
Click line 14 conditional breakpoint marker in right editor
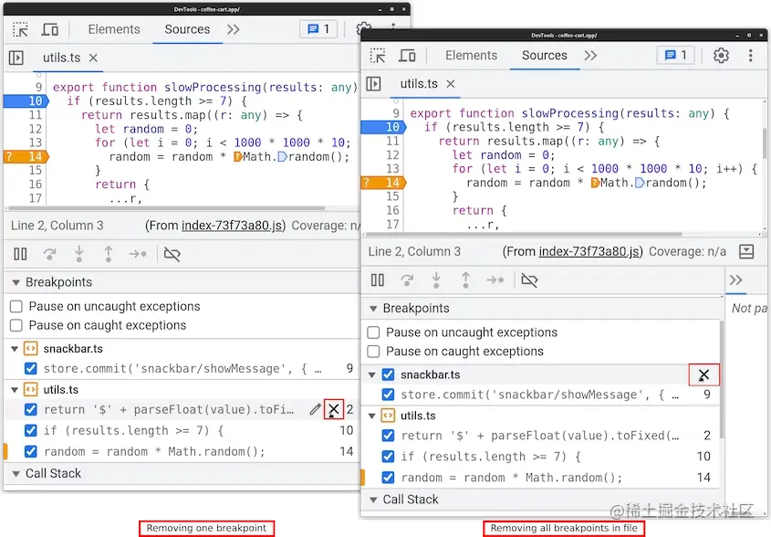click(x=384, y=183)
